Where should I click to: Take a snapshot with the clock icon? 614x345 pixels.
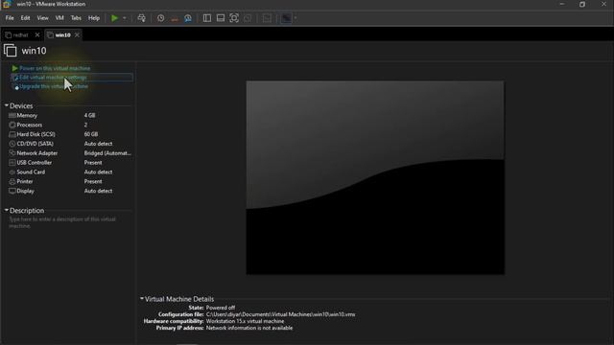[161, 18]
